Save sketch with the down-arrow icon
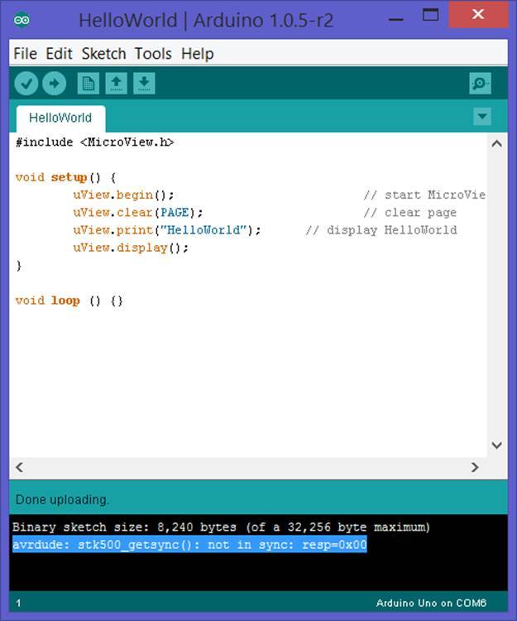 (x=144, y=84)
